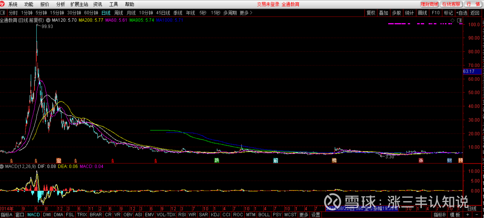This screenshot has height=218, width=484.
Task: Click the red 涨 event marker
Action: click(421, 160)
